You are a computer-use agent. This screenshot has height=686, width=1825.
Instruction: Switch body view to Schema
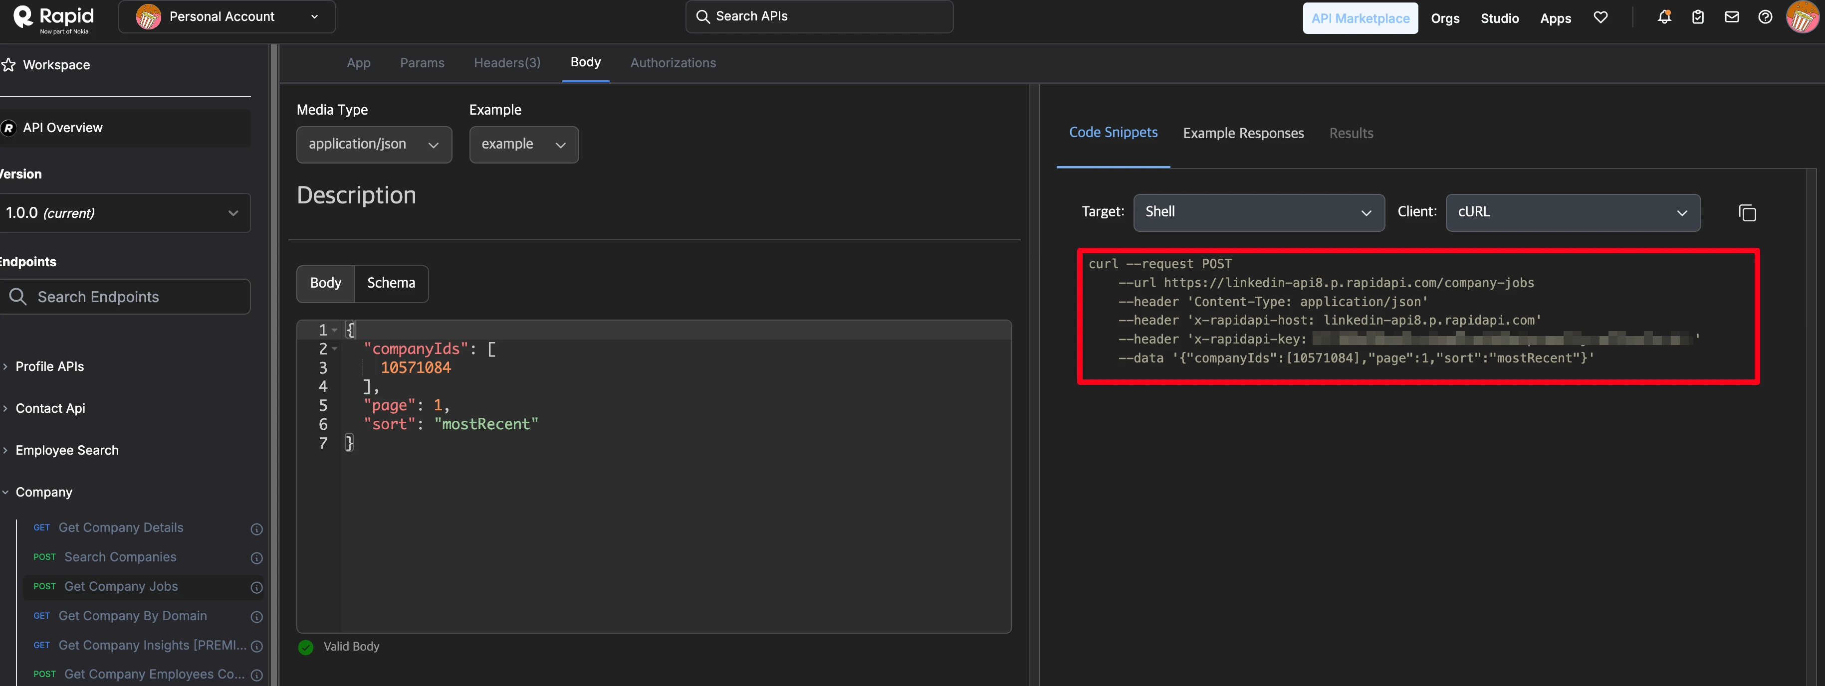pyautogui.click(x=391, y=283)
